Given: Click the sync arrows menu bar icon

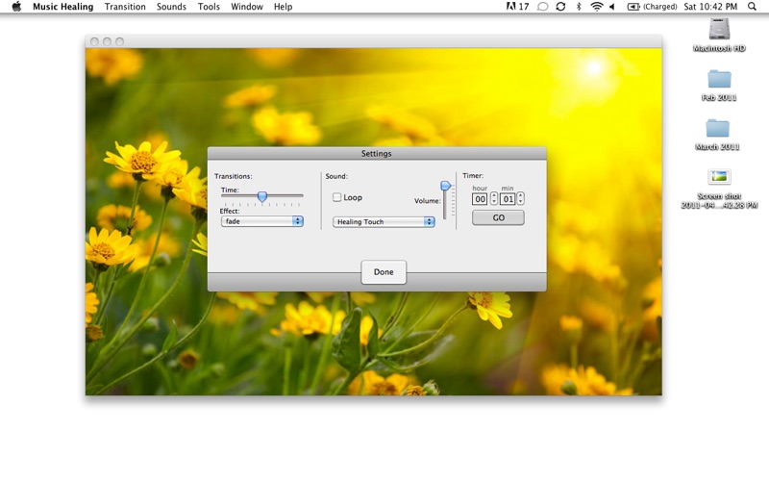Looking at the screenshot, I should point(560,7).
